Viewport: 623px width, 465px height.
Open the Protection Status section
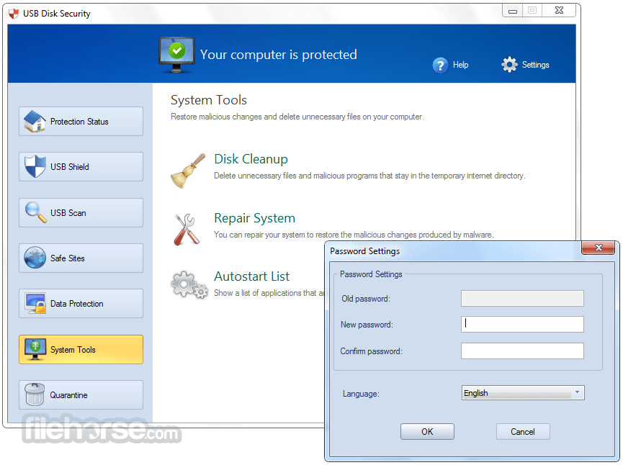tap(81, 122)
